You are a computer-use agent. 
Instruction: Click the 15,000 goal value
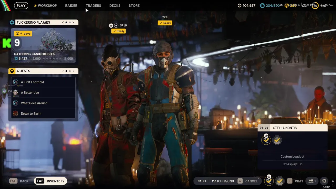[68, 59]
